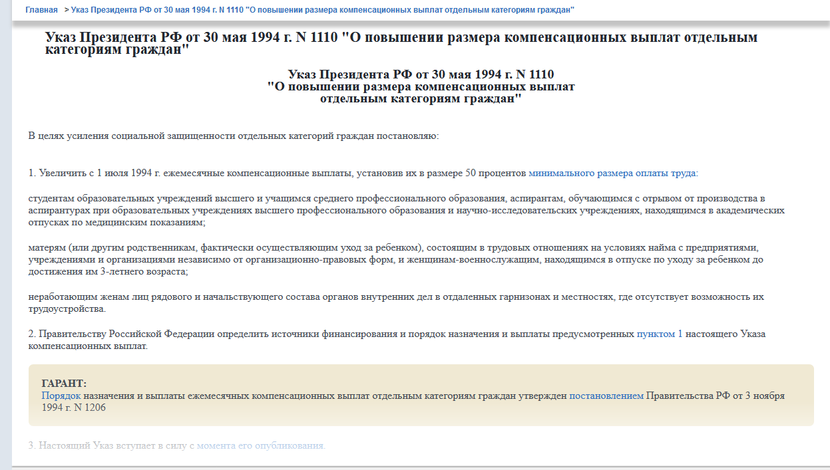This screenshot has width=830, height=470.
Task: Click the centered title line with N 1110
Action: (421, 74)
